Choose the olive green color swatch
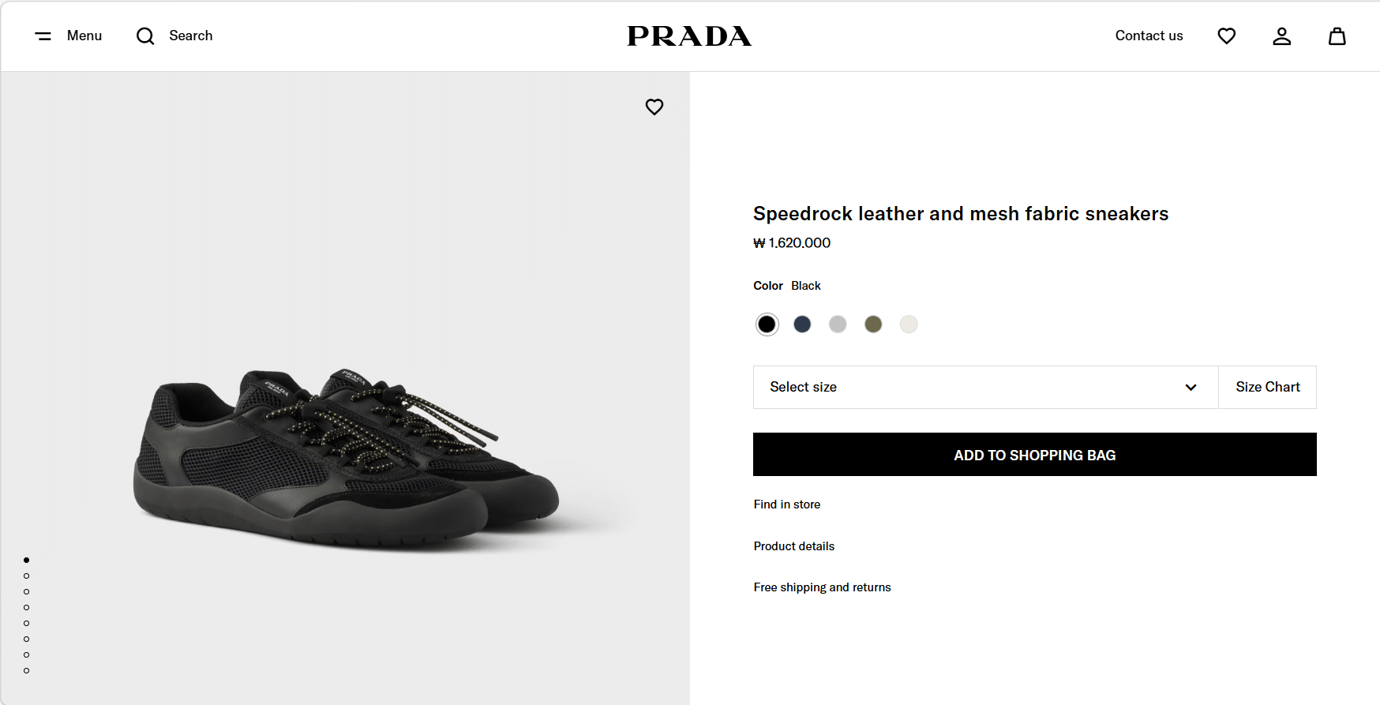 [873, 324]
